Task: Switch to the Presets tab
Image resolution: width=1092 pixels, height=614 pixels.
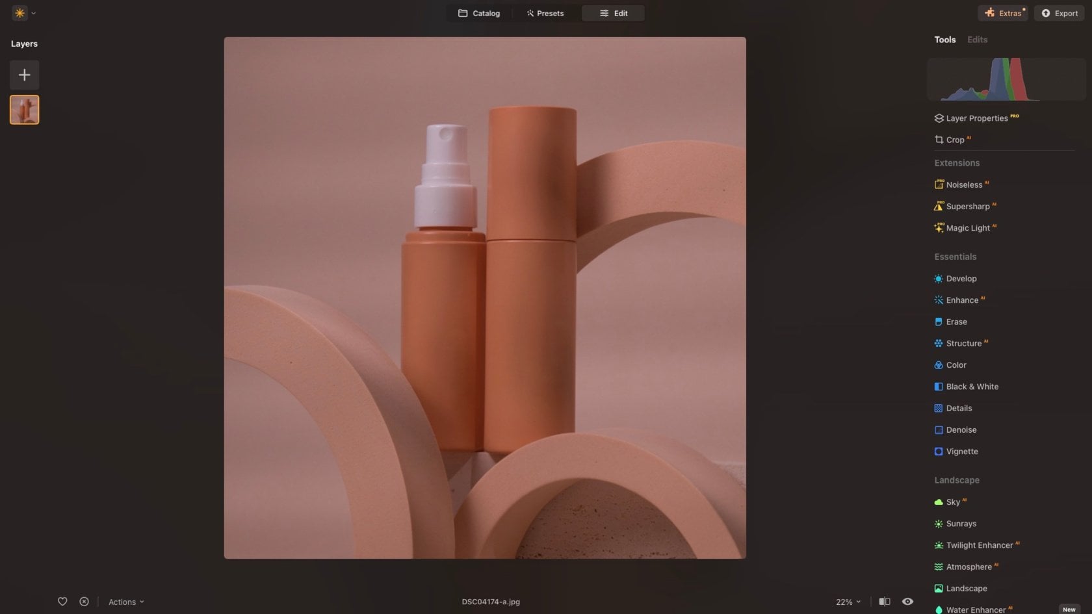Action: (545, 13)
